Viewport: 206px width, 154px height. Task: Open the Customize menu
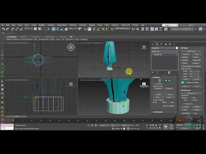point(83,25)
